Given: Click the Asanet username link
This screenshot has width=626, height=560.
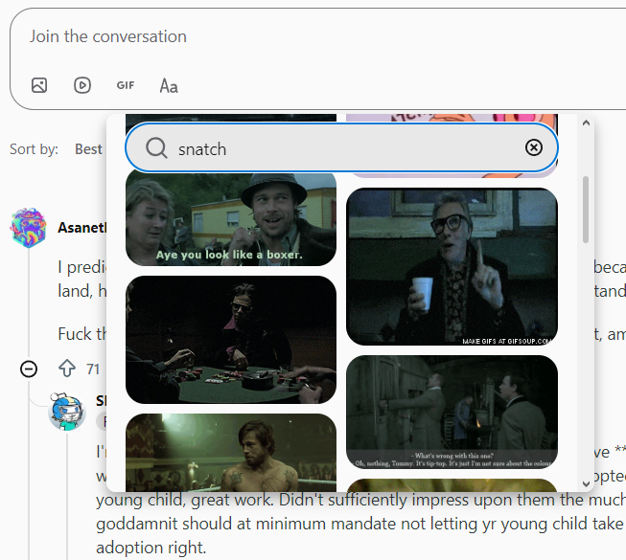Looking at the screenshot, I should 81,228.
